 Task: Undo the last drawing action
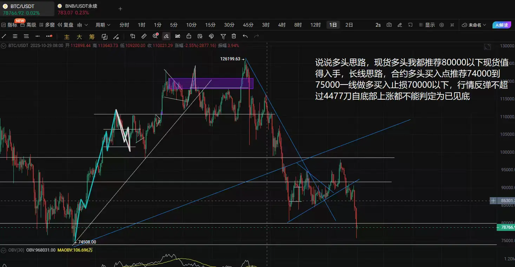245,36
